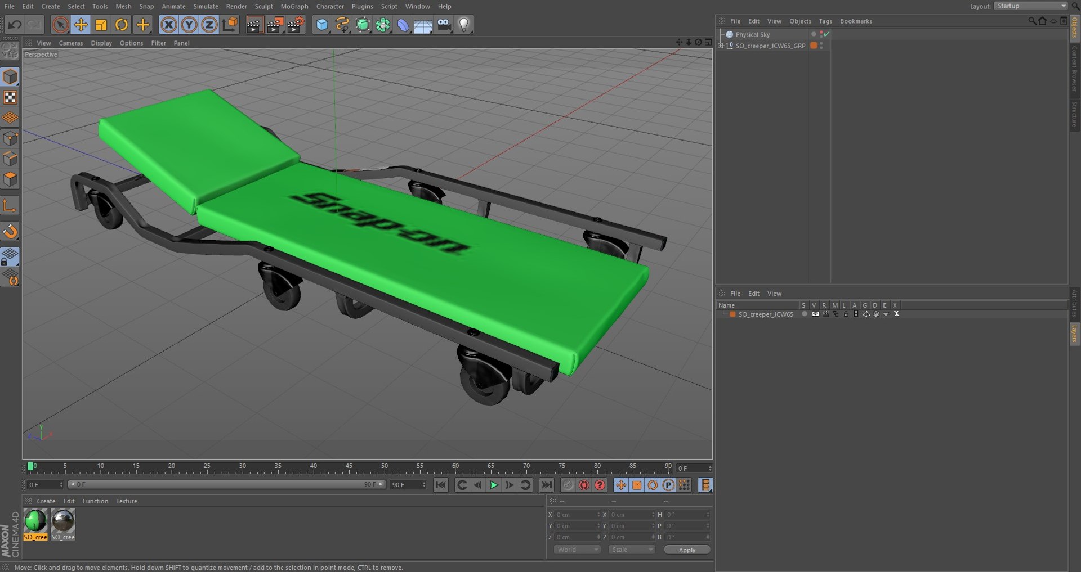
Task: Toggle the Y axis lock
Action: tap(189, 25)
